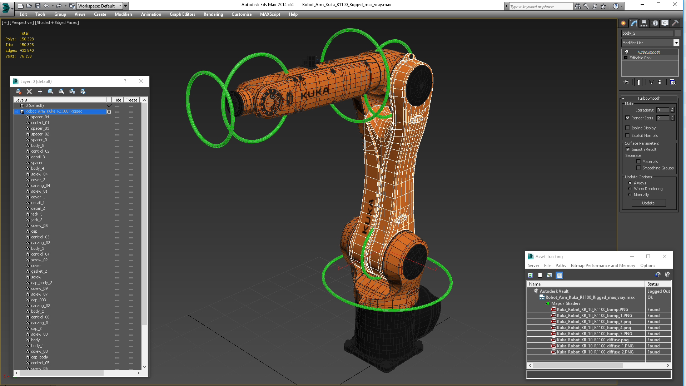Click the Freeze column header
This screenshot has width=686, height=386.
(131, 100)
